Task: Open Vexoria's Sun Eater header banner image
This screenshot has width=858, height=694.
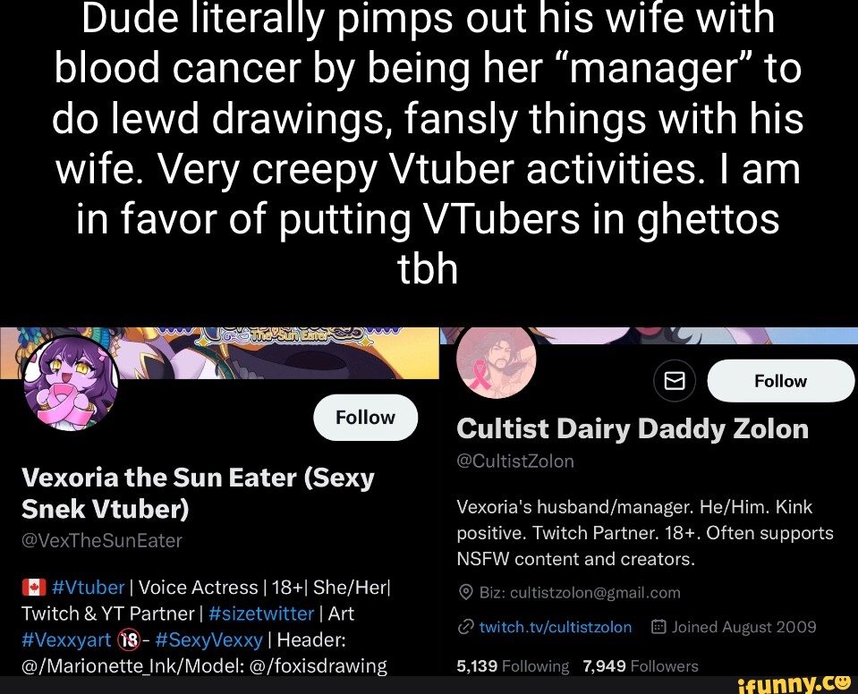Action: point(219,352)
